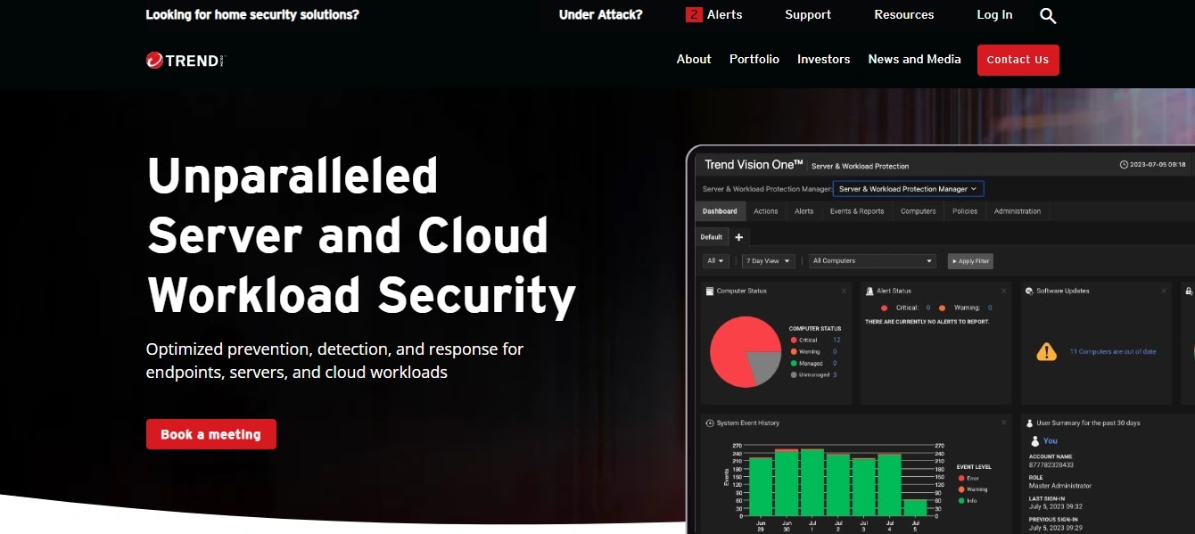The image size is (1195, 534).
Task: Click the gray Unmanaged legend dot
Action: [x=794, y=374]
